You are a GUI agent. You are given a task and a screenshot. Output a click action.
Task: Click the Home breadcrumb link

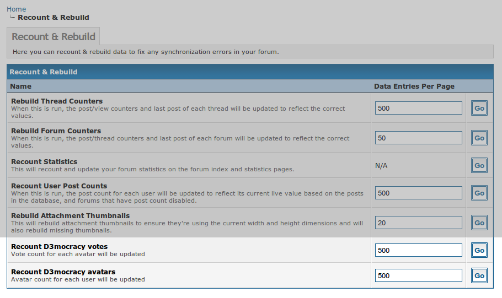16,9
